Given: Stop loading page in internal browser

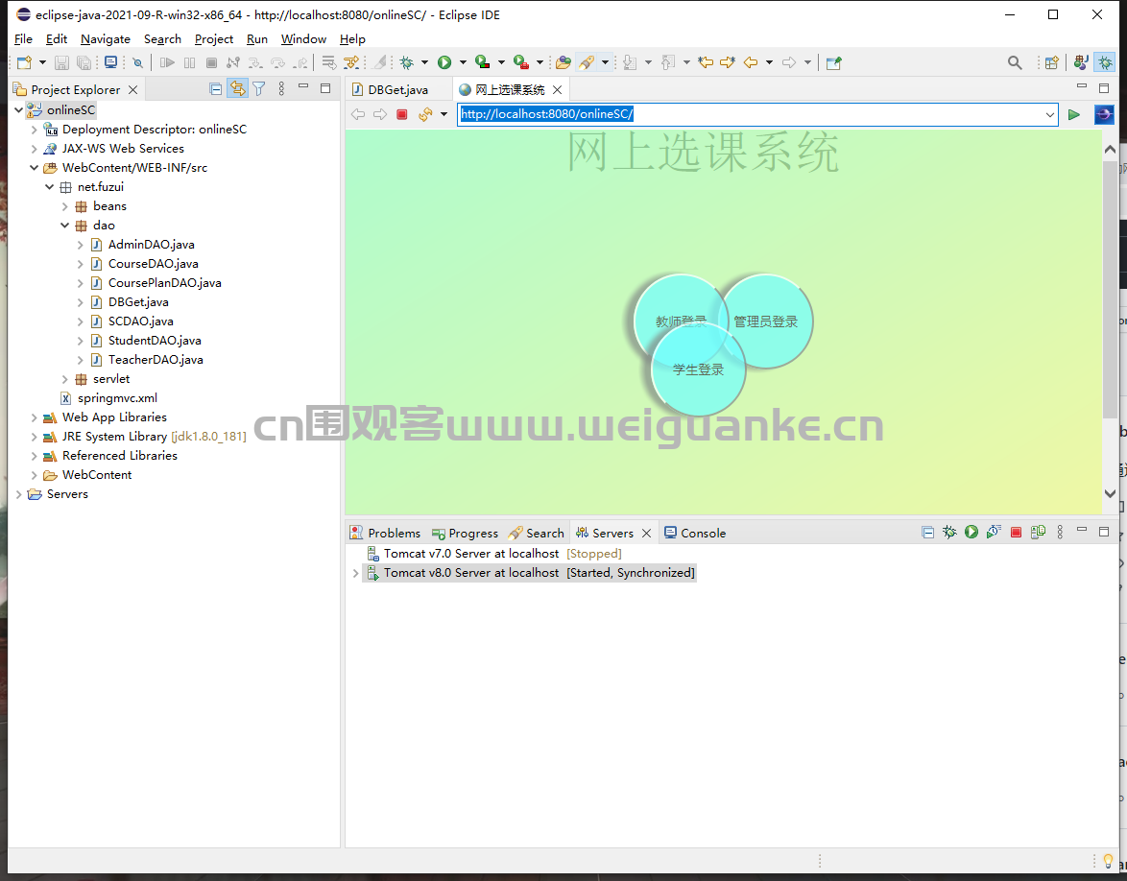Looking at the screenshot, I should pos(402,114).
